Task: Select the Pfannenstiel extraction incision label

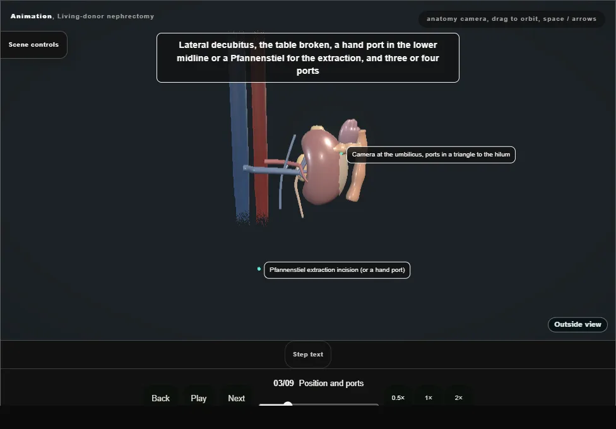Action: (x=337, y=270)
